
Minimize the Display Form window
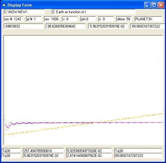pyautogui.click(x=147, y=5)
